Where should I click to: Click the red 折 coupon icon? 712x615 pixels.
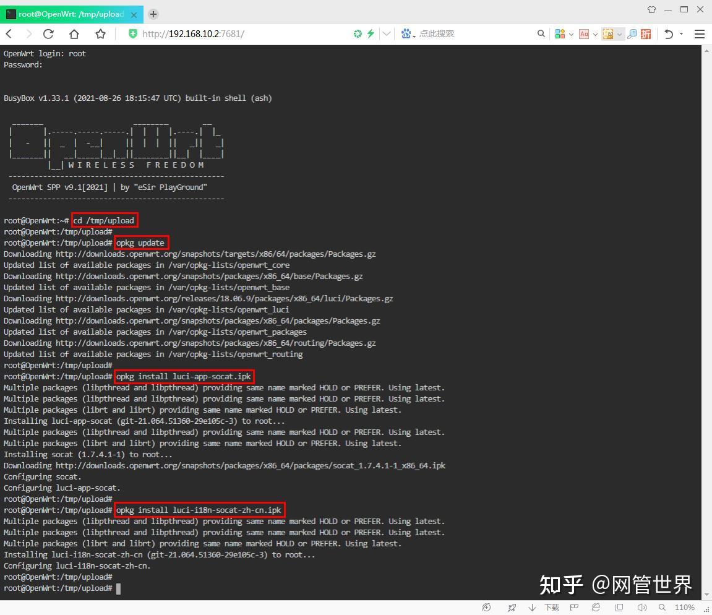click(x=646, y=34)
